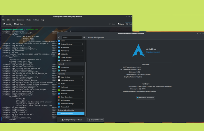Click the Applications icon in the sidebar
Screen dimensions: 204x131
59,51
